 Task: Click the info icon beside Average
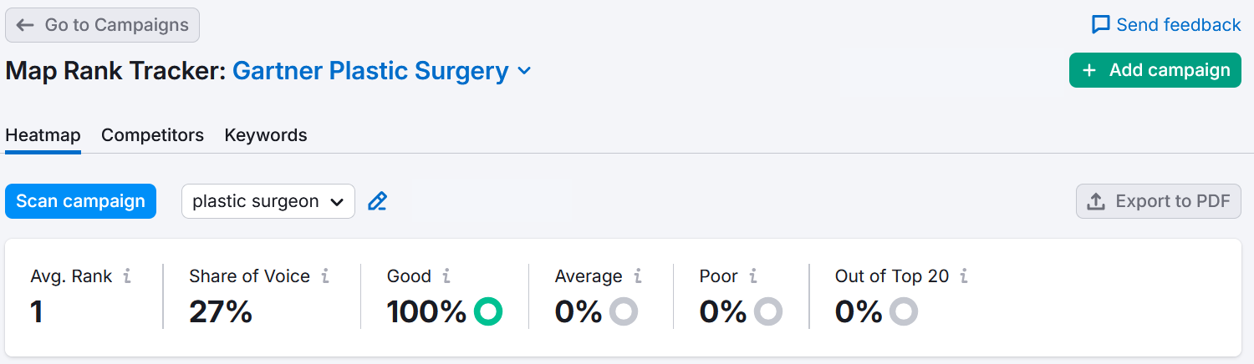[638, 276]
